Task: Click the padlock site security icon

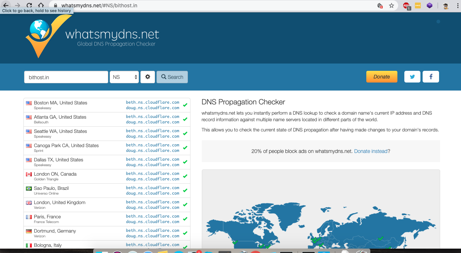Action: [x=56, y=5]
